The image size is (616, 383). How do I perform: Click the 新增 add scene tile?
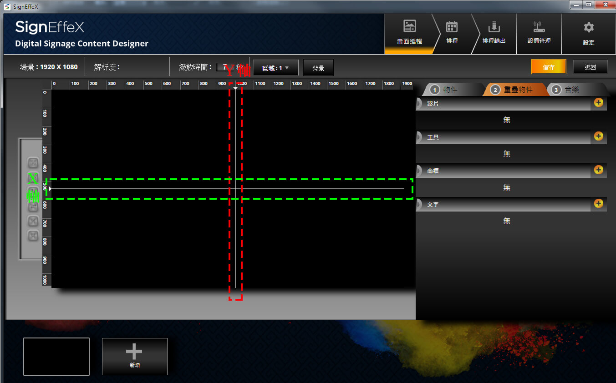(x=134, y=356)
